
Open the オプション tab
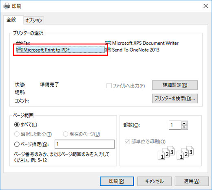(x=34, y=20)
